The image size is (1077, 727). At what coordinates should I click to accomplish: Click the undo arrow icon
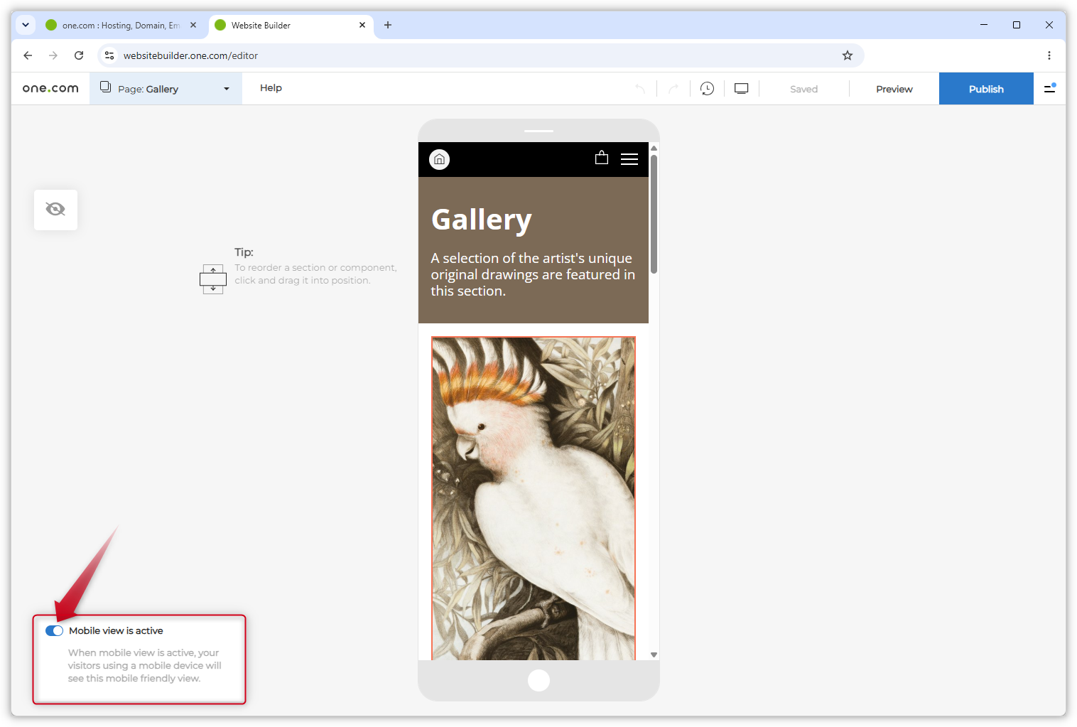click(639, 89)
